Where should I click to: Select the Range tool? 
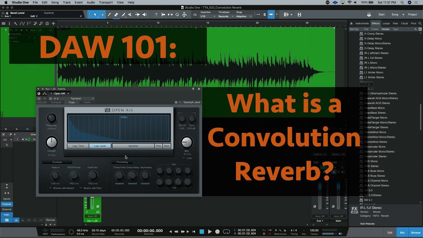[x=102, y=15]
